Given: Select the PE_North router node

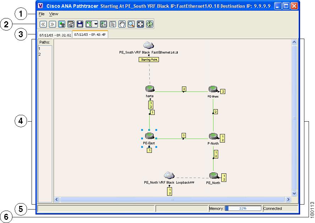Looking at the screenshot, I should pos(213,175).
